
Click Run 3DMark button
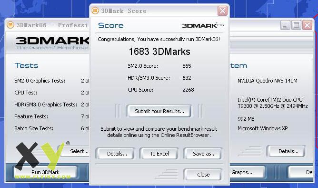tap(45, 172)
